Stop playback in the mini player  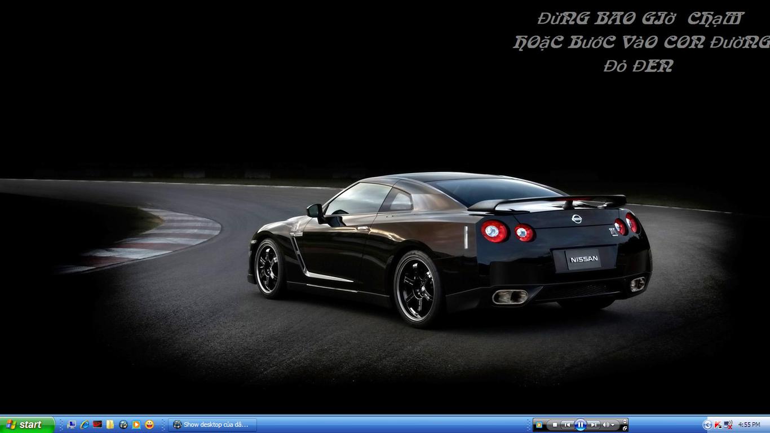coord(555,425)
